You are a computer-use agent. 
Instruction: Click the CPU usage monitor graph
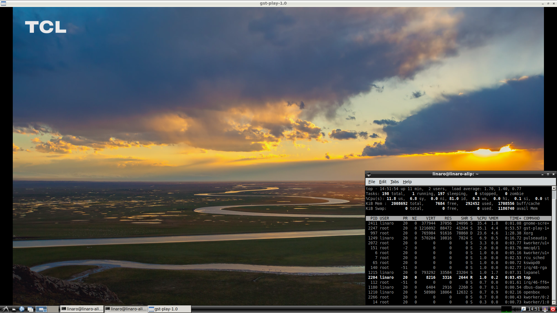[507, 309]
